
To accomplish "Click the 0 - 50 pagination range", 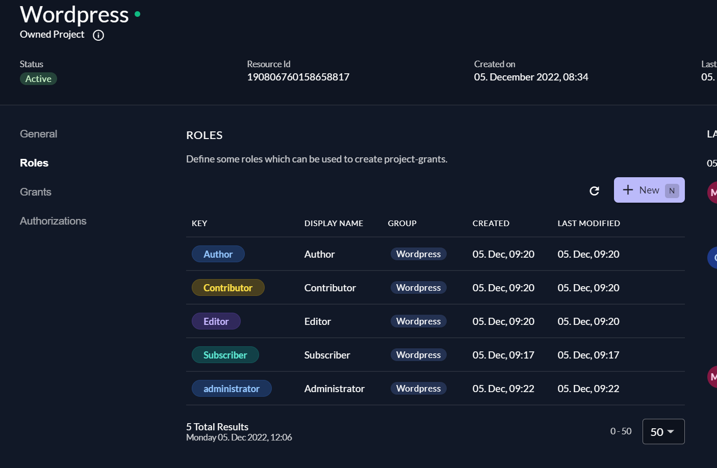I will (x=621, y=431).
